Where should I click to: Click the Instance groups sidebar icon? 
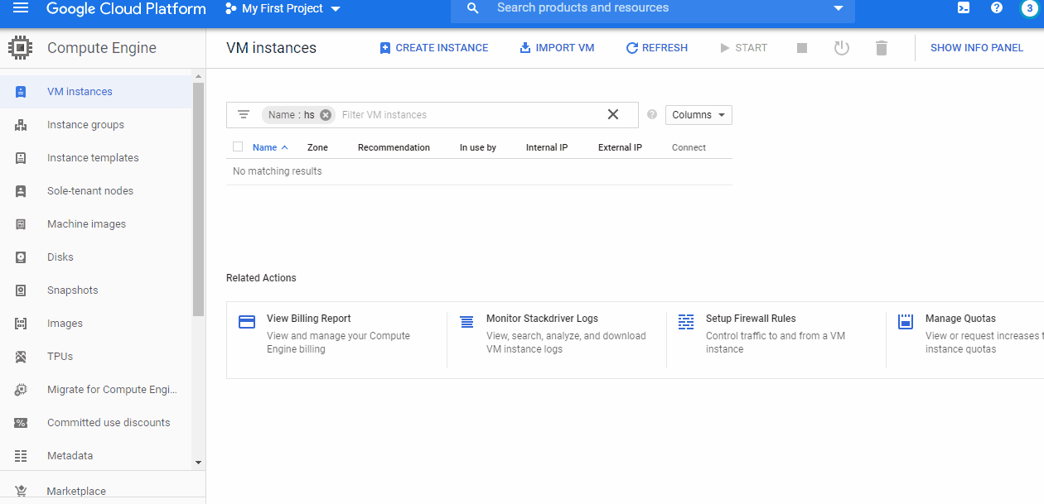(x=21, y=125)
